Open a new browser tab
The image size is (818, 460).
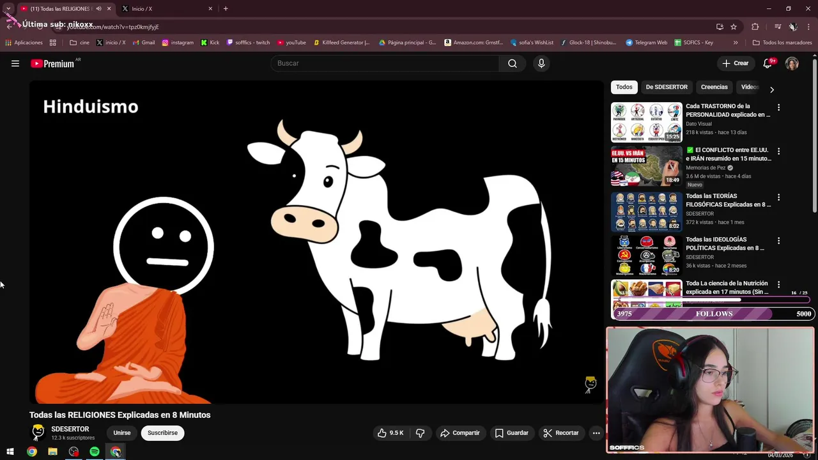pyautogui.click(x=226, y=8)
